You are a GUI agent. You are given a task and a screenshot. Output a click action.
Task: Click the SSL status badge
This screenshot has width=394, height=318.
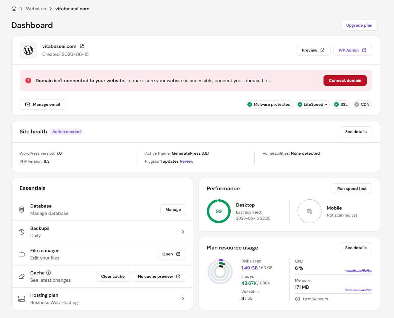tap(341, 104)
